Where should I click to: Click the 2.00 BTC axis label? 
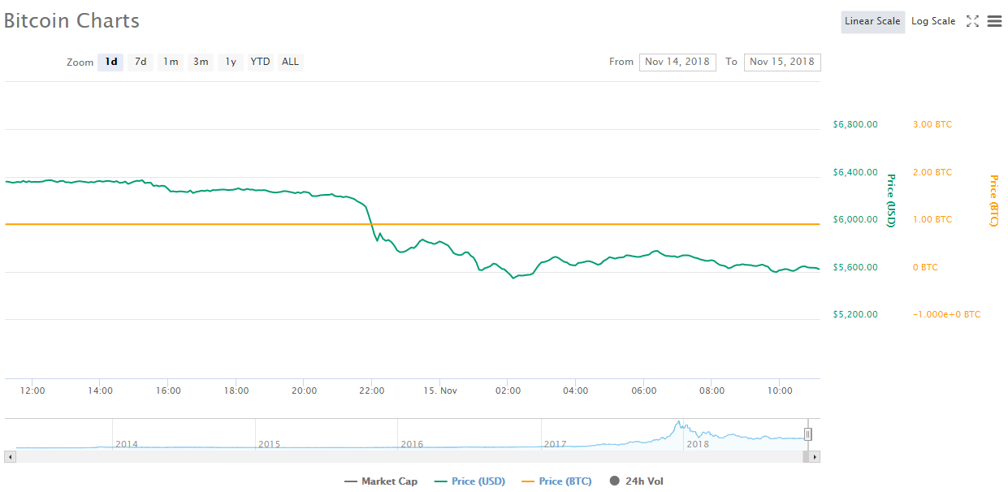[x=932, y=172]
